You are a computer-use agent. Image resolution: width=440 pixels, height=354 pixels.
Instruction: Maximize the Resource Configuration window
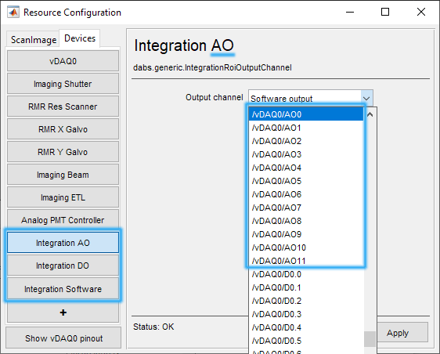(385, 12)
